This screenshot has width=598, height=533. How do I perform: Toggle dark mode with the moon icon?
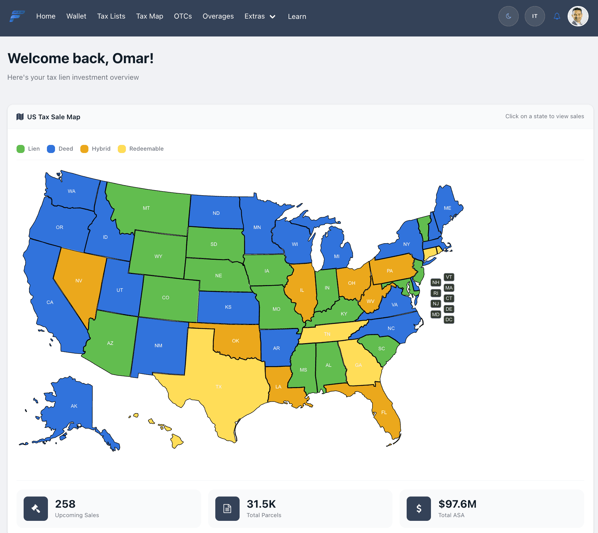pos(508,16)
